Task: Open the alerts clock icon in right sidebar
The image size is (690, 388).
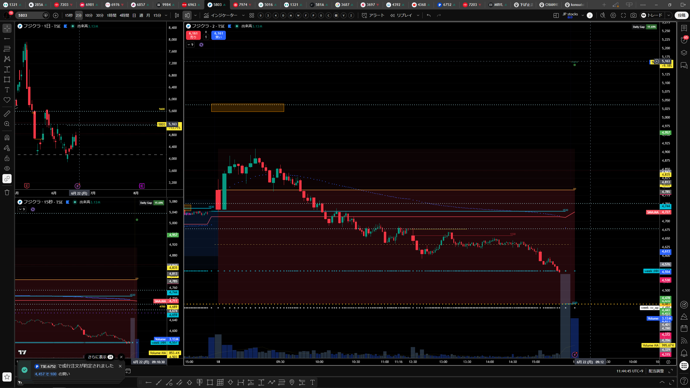Action: point(684,40)
